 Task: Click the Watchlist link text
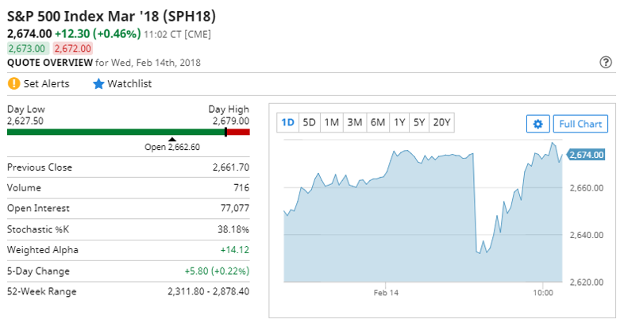129,84
